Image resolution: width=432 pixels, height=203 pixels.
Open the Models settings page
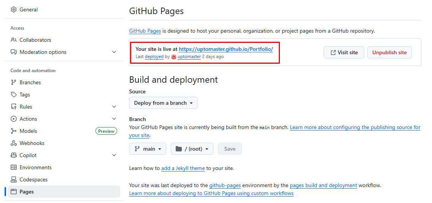pyautogui.click(x=29, y=131)
